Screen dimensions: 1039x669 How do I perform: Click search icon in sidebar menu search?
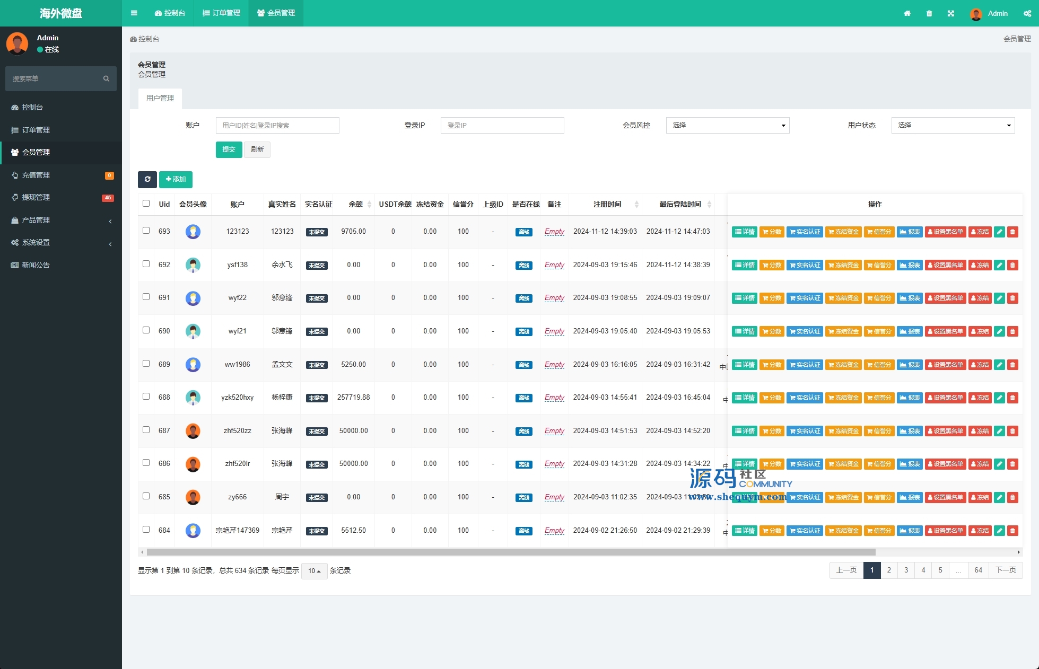[x=106, y=78]
